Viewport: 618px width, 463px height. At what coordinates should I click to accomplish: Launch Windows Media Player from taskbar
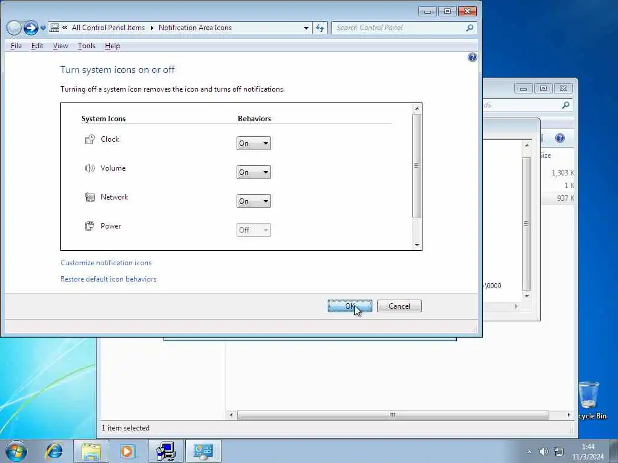click(x=127, y=451)
